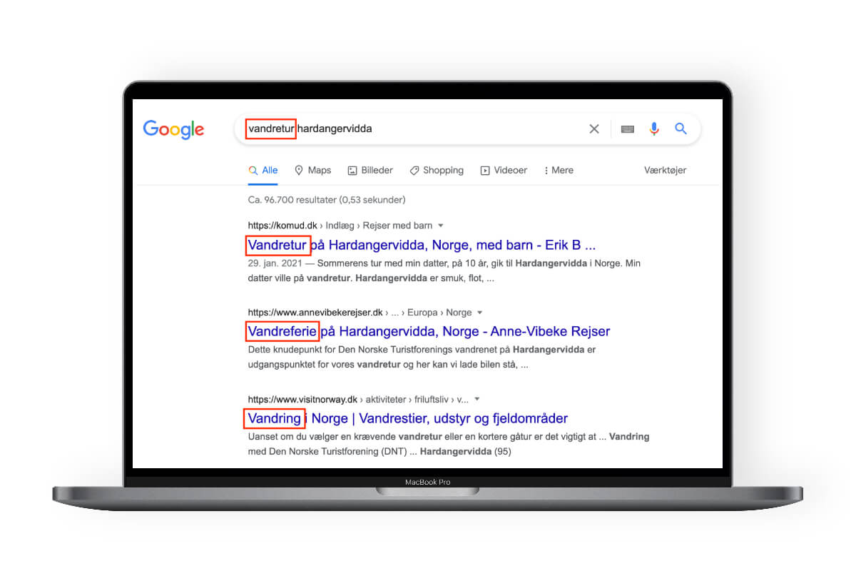Select the Alle results tab

(263, 171)
